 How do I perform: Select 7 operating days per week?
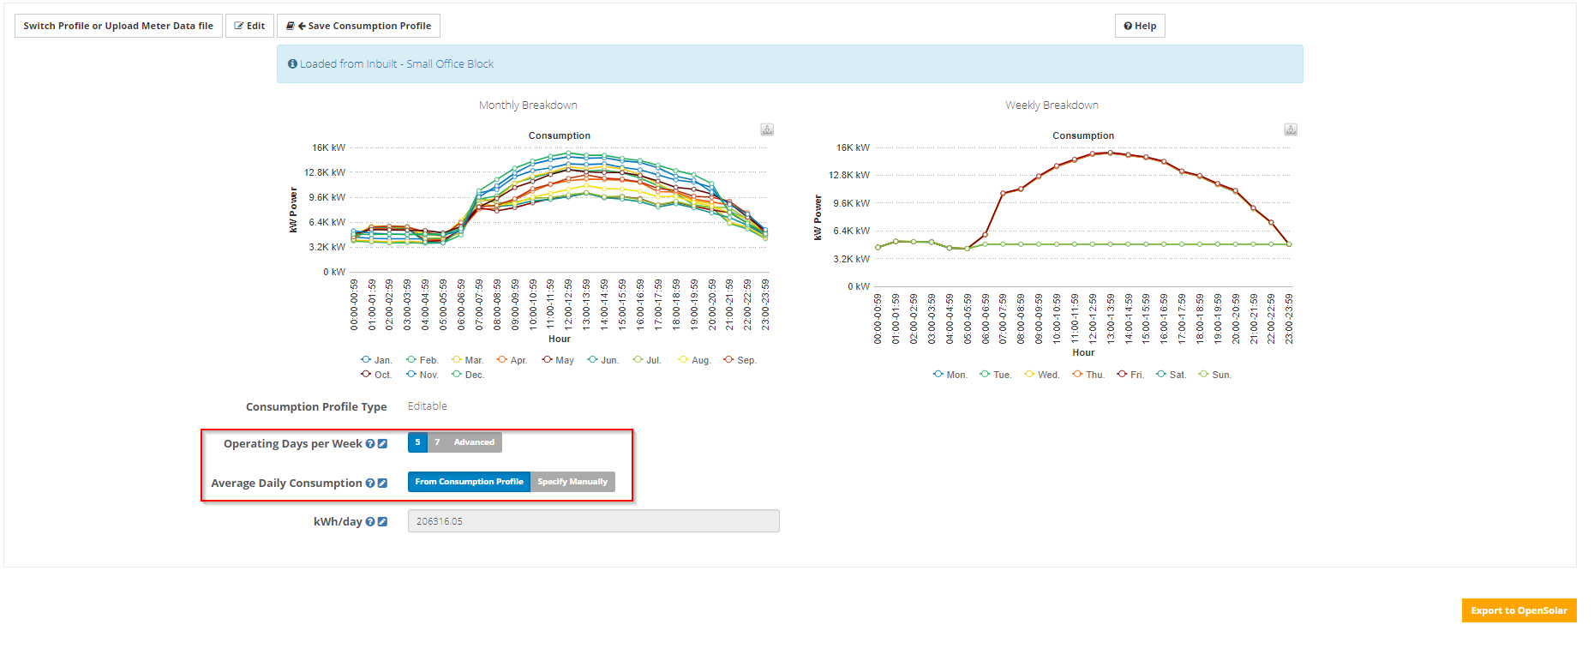pyautogui.click(x=437, y=442)
